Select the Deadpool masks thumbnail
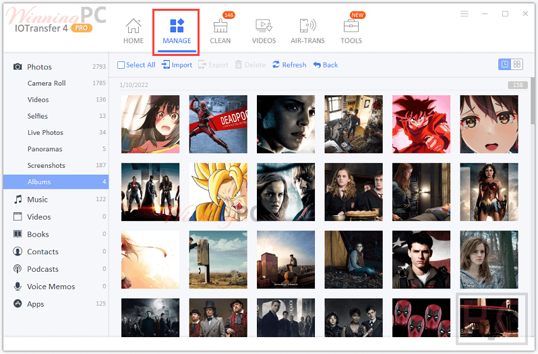 coord(421,318)
